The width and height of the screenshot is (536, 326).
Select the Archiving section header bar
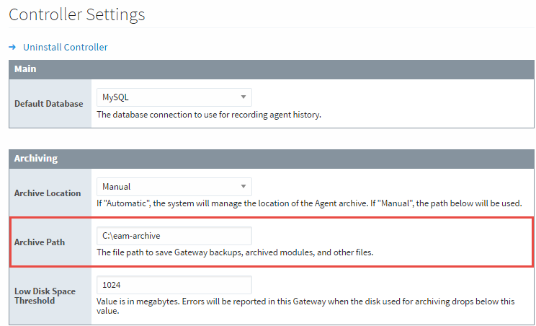(x=271, y=158)
